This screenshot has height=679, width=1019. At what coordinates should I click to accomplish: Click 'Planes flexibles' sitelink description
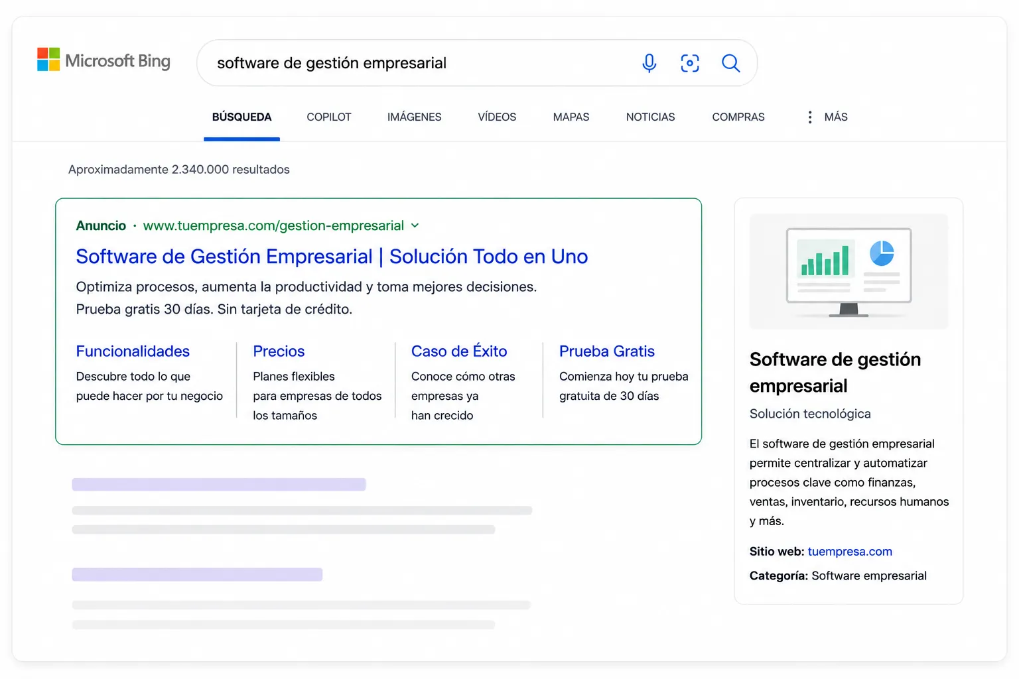click(x=317, y=396)
